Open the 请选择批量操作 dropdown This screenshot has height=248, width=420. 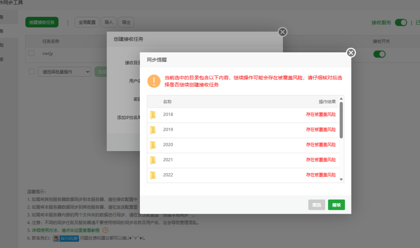point(64,72)
